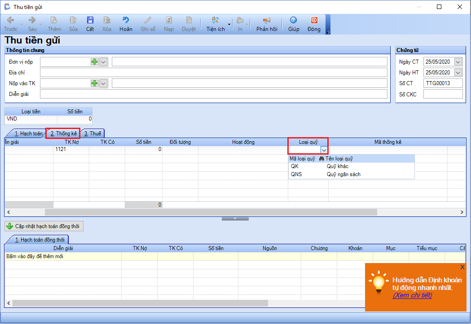Click green plus next to Đơn vị nộp

tap(94, 62)
